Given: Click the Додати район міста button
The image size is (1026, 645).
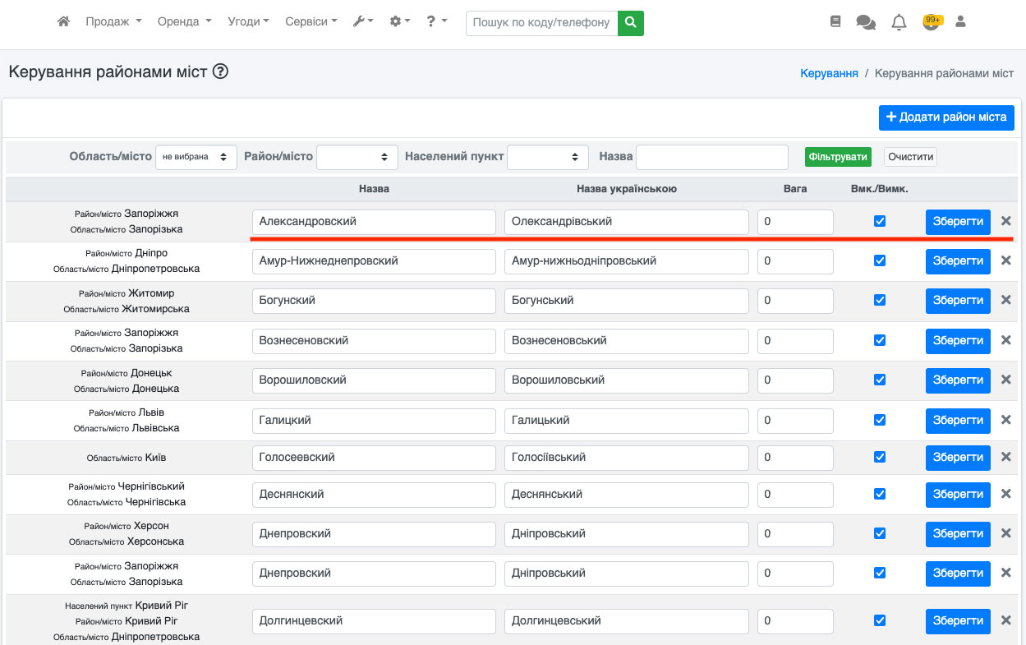Looking at the screenshot, I should (946, 117).
